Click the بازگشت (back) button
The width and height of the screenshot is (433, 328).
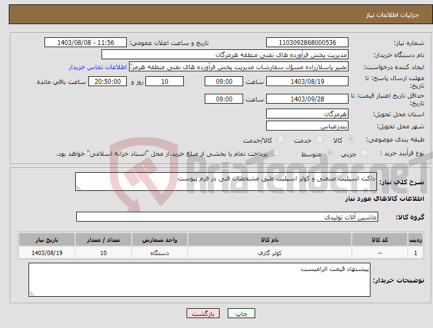pos(203,313)
